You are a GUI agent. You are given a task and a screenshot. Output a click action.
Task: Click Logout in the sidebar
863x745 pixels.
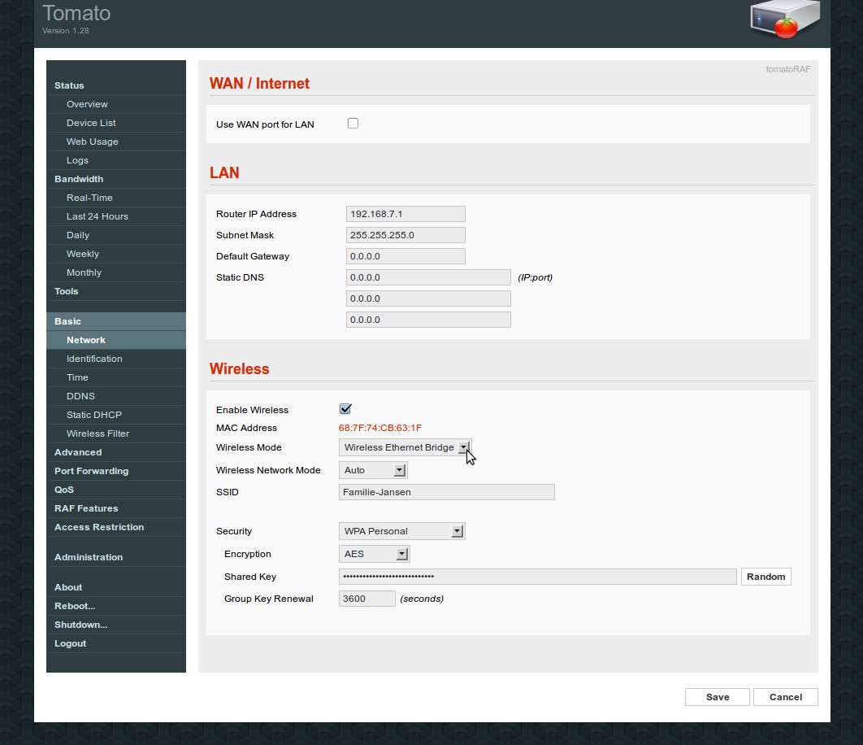tap(70, 643)
